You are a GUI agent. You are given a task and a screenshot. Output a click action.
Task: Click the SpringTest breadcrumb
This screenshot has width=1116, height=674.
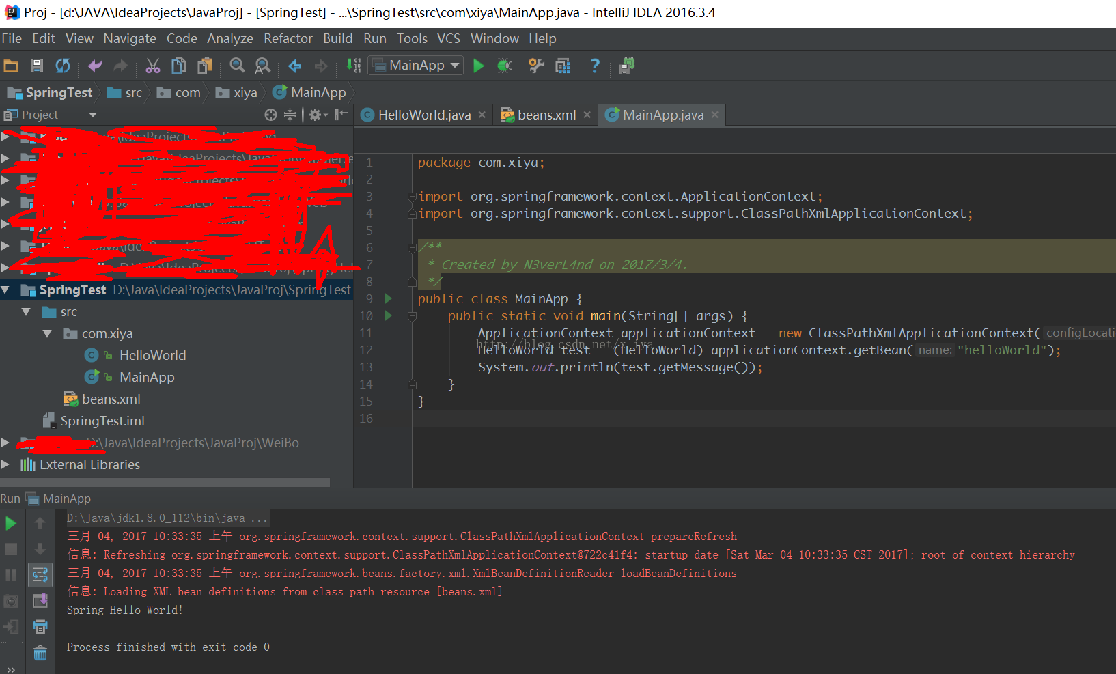pos(49,92)
